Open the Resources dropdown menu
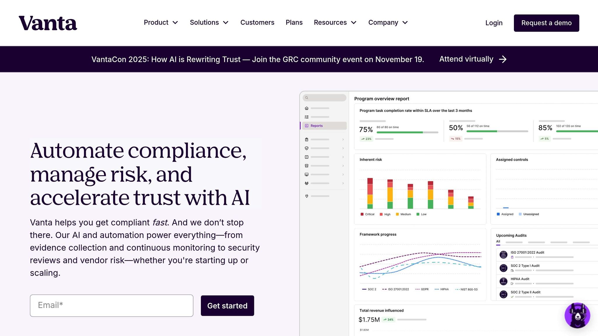The image size is (598, 336). 335,22
